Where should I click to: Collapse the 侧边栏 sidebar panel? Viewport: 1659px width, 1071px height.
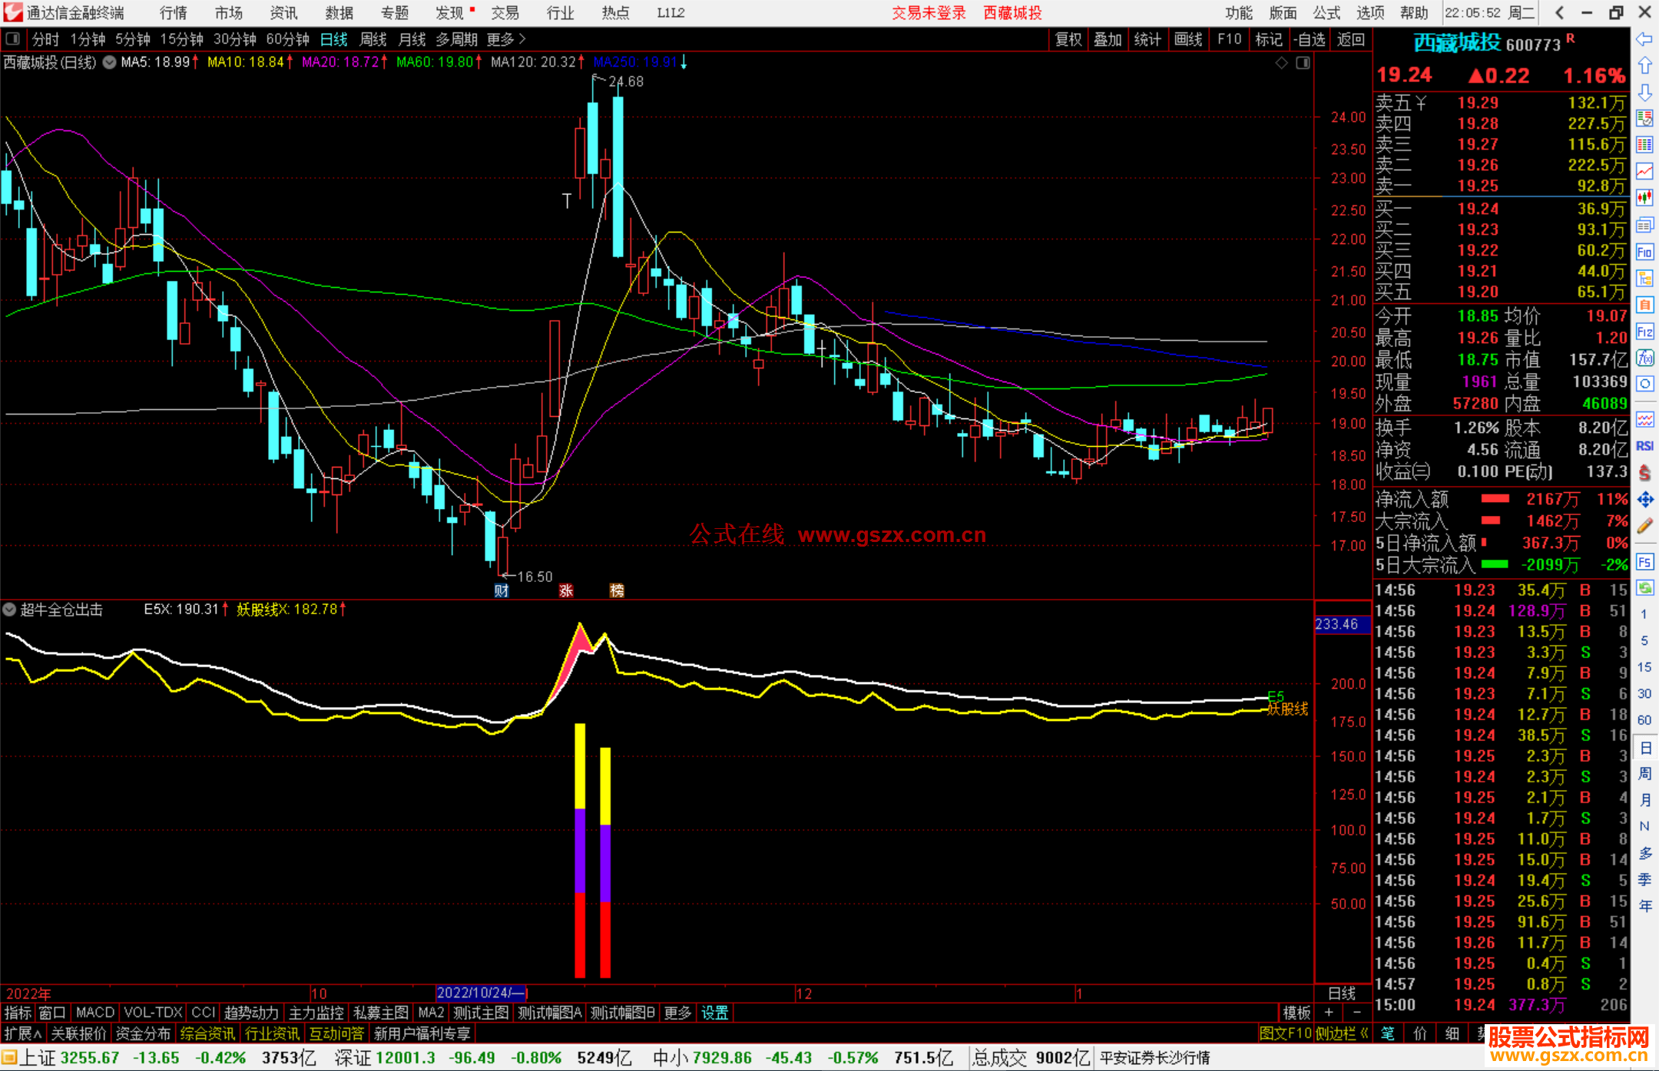(x=1343, y=1033)
